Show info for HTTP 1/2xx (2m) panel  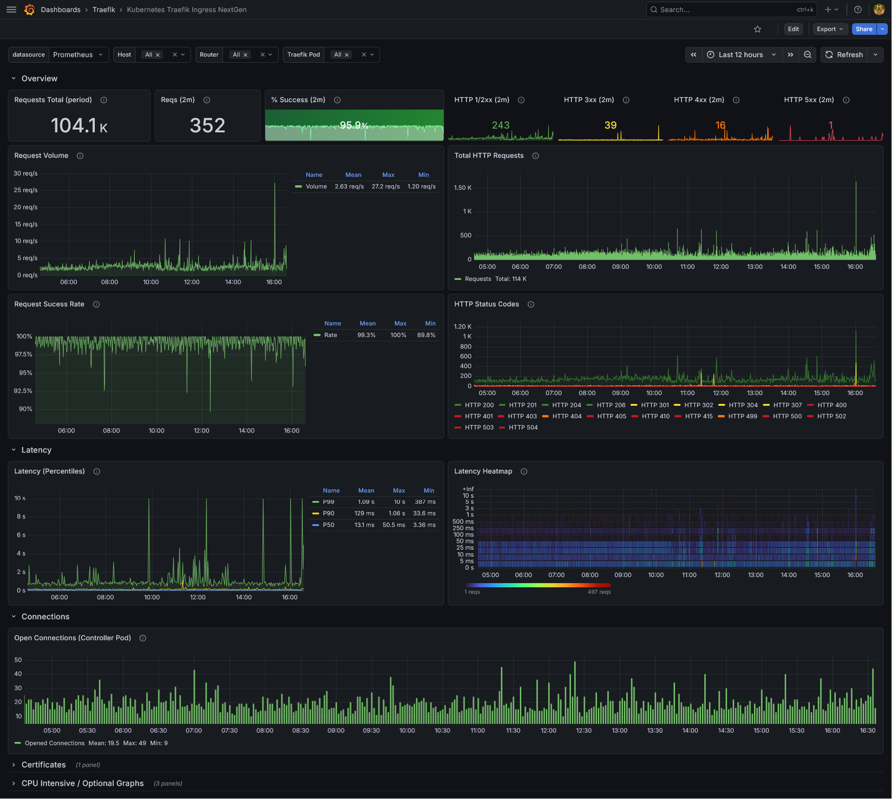(521, 100)
